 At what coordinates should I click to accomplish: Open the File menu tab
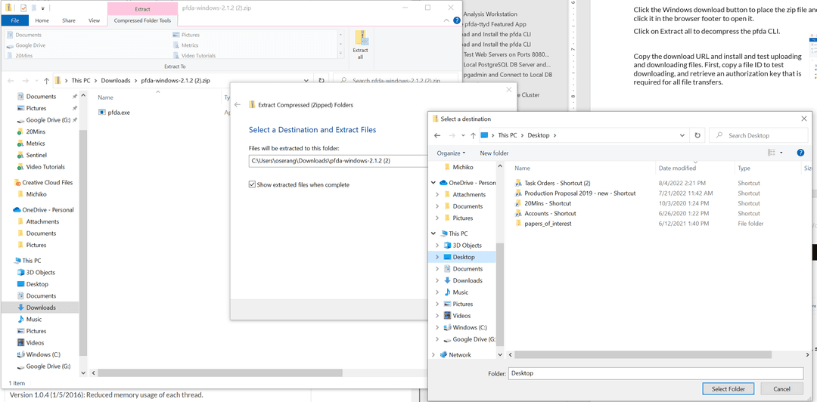tap(15, 20)
